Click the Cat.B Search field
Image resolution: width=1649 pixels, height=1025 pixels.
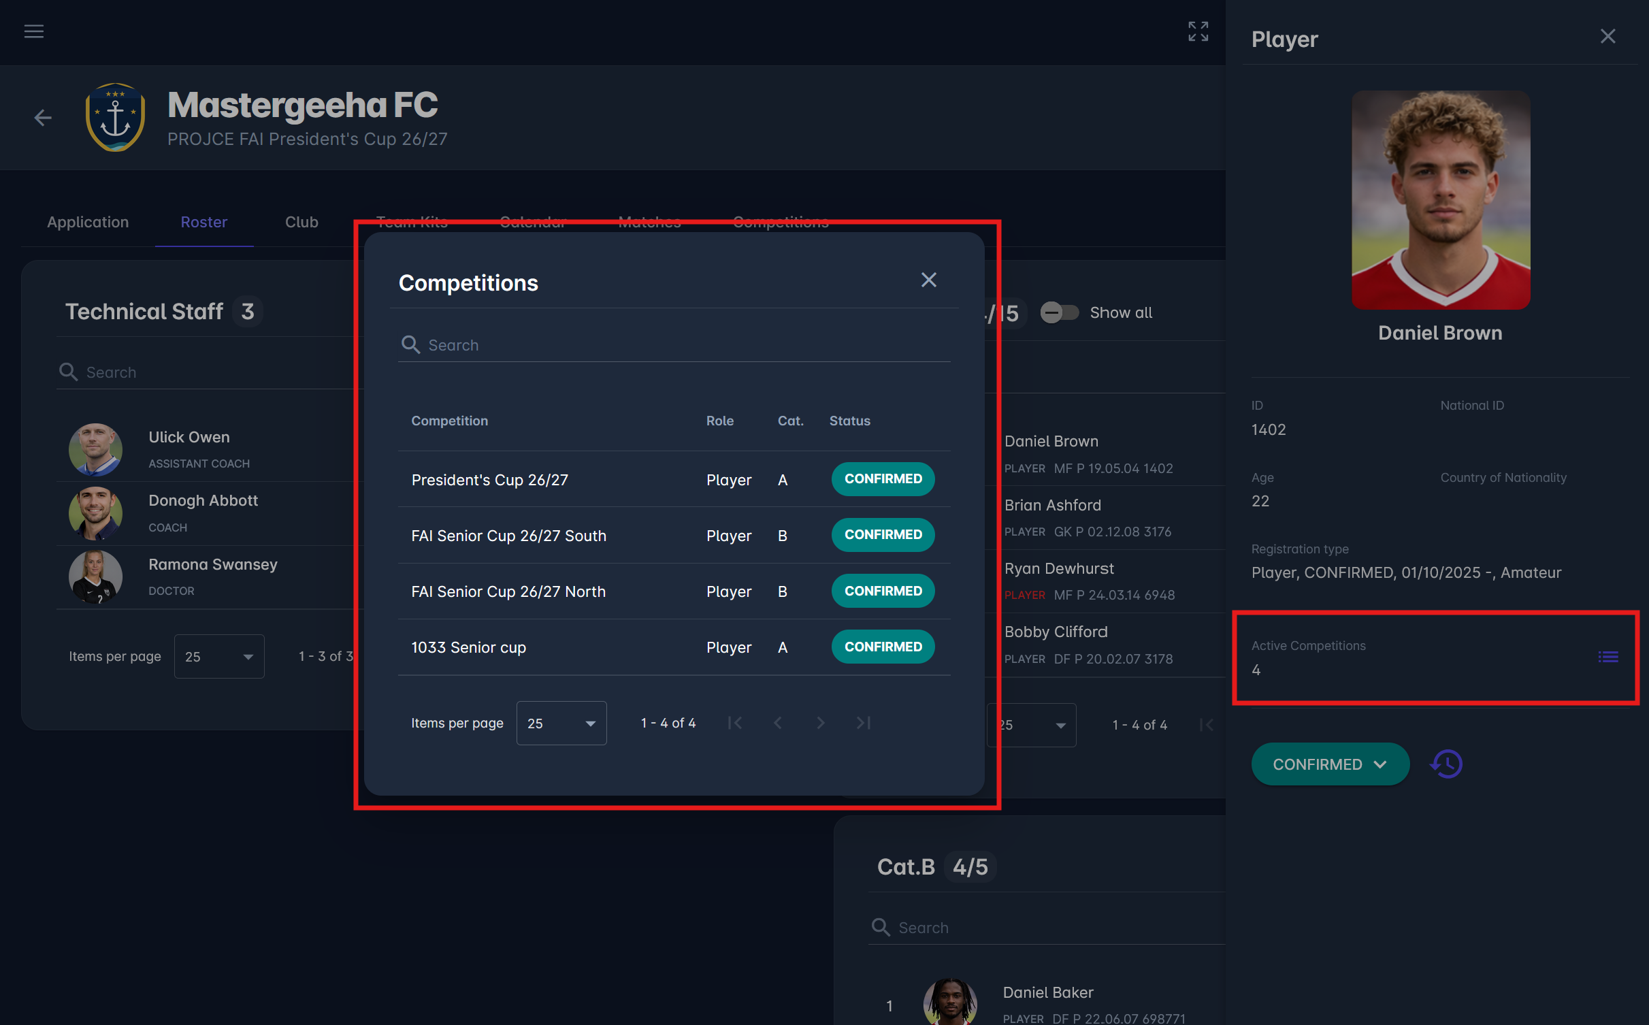[x=1047, y=927]
